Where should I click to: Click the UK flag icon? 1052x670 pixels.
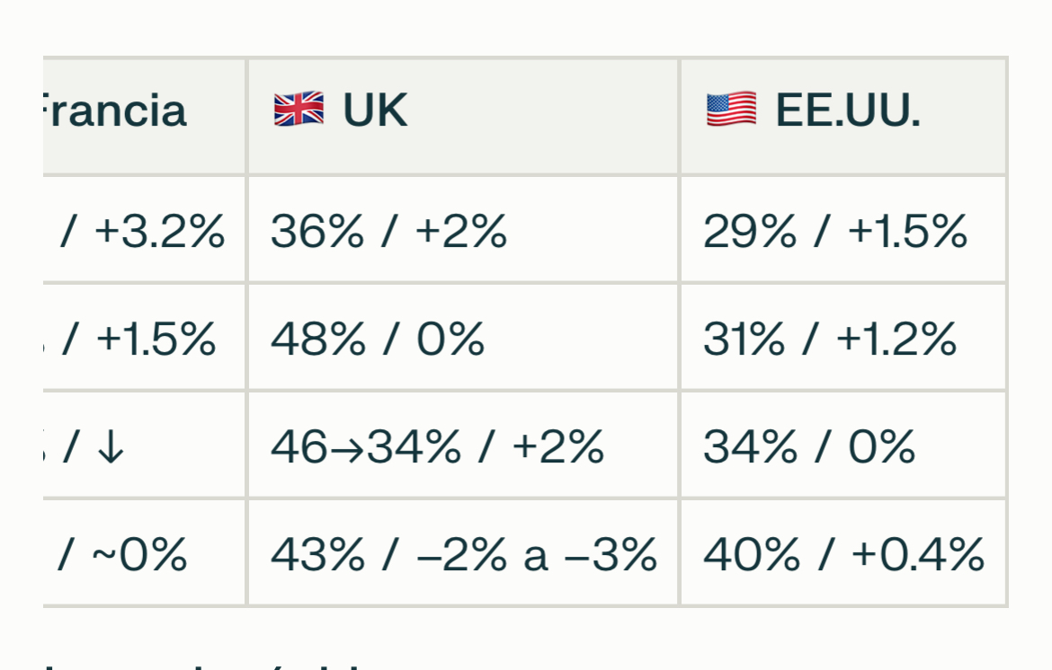[x=299, y=110]
